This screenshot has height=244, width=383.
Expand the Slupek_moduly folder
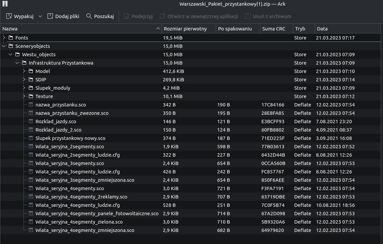[24, 88]
